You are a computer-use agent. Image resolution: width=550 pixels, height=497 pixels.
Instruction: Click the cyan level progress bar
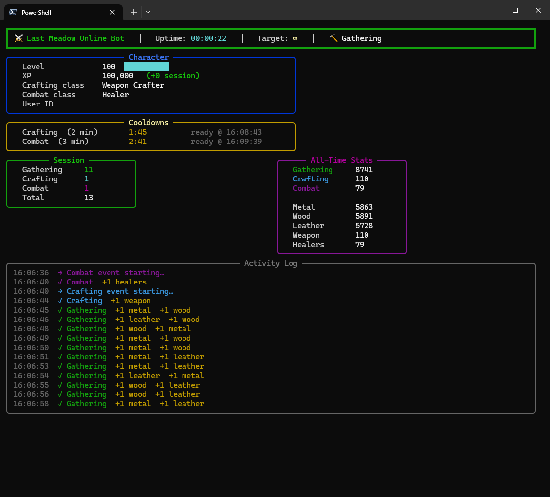(147, 66)
